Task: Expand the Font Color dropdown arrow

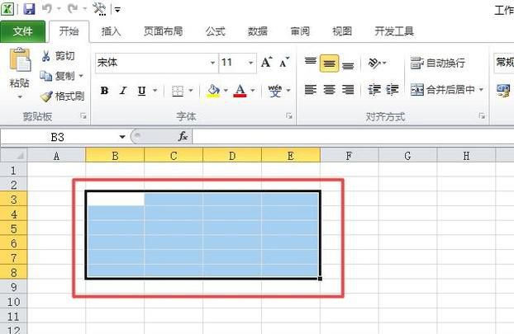Action: point(253,91)
